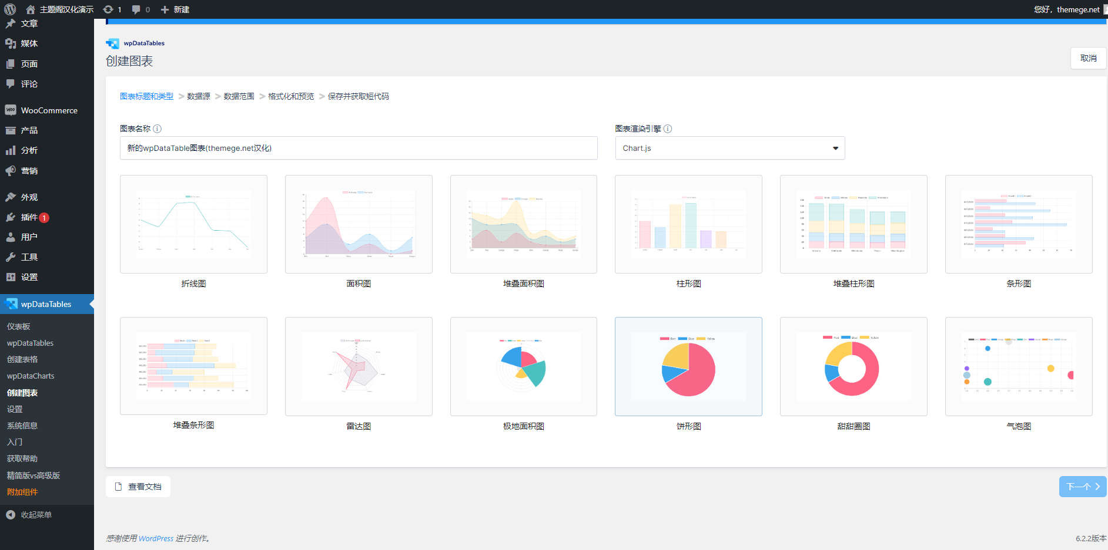Open 媒体 (Media) in sidebar
The width and height of the screenshot is (1108, 550).
coord(47,43)
